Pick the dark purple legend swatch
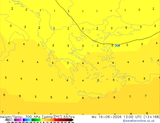Screen dimensions: 160x123 tap(15, 120)
